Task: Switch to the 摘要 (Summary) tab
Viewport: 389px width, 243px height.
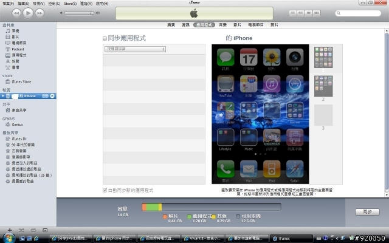Action: point(171,25)
